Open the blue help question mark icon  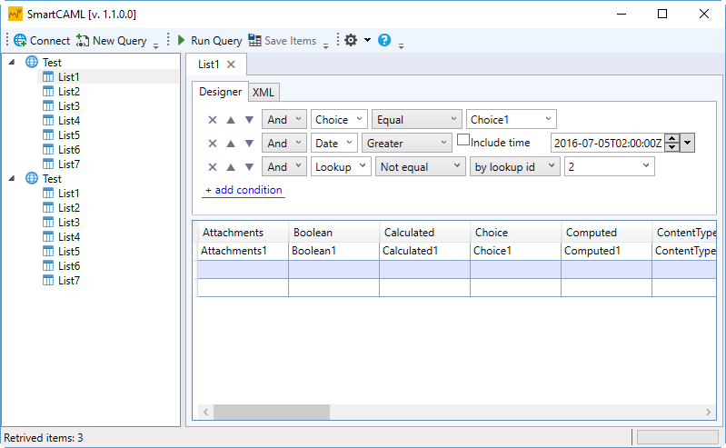384,40
